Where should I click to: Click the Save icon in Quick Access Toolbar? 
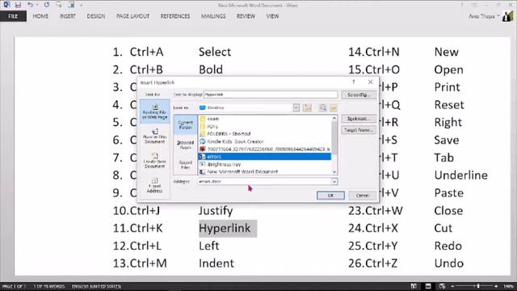tap(18, 5)
